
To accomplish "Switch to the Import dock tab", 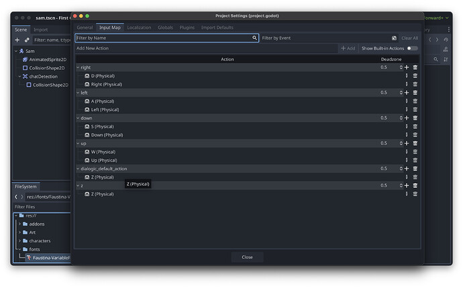I will coord(40,30).
